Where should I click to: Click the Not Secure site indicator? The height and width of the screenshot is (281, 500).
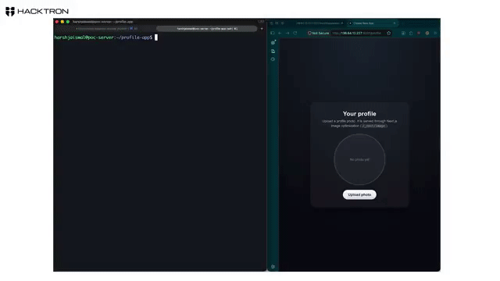pyautogui.click(x=318, y=33)
